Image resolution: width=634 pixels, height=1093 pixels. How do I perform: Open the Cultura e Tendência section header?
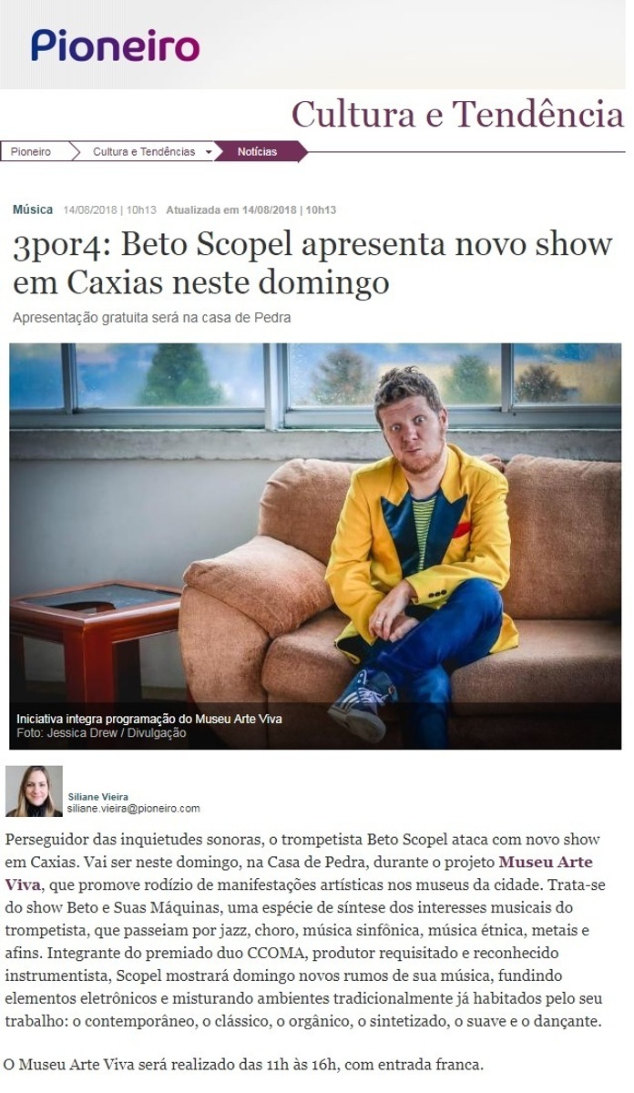coord(457,115)
